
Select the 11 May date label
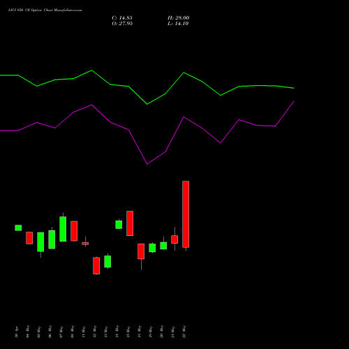(84, 332)
